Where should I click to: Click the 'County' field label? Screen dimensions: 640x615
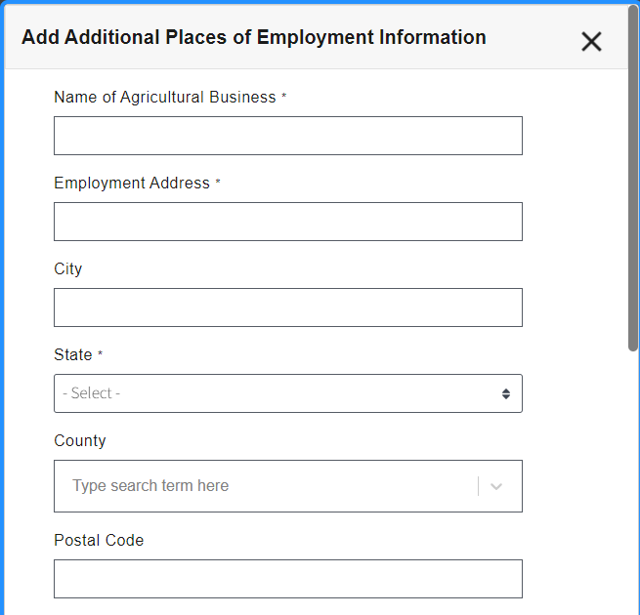pyautogui.click(x=80, y=441)
